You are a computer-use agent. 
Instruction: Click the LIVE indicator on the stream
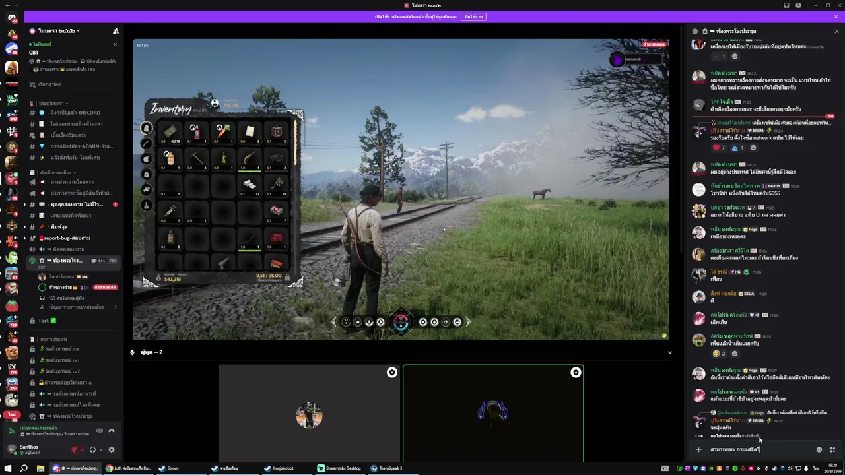click(654, 44)
